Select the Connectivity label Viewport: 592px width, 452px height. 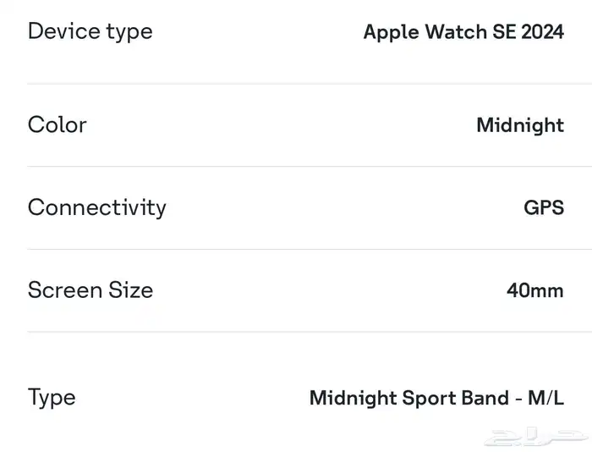pos(97,208)
